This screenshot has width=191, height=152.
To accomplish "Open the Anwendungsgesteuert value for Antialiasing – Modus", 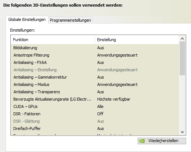I will [117, 84].
